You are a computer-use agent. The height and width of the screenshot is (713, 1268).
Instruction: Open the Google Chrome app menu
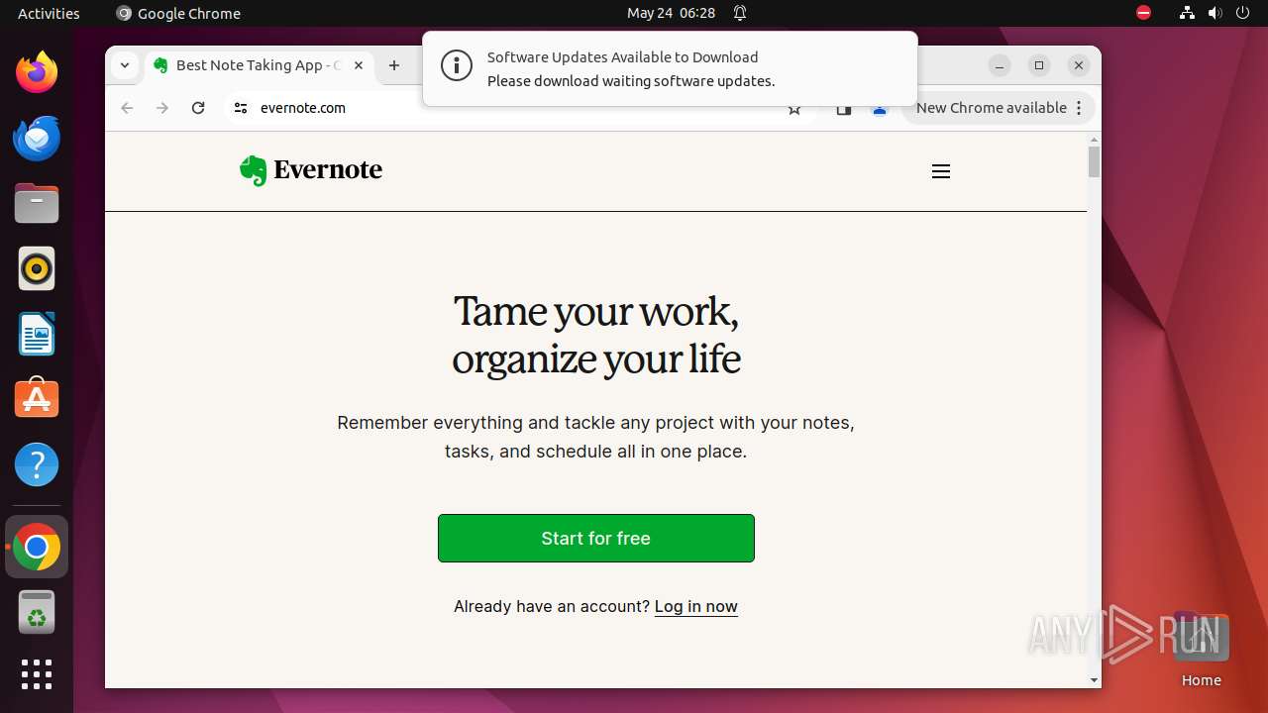[178, 13]
